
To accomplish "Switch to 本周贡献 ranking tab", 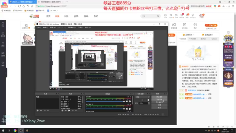I will click(x=193, y=39).
